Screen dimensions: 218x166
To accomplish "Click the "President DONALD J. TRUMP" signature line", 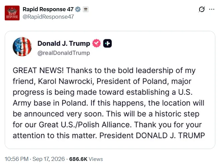I will 152,135.
